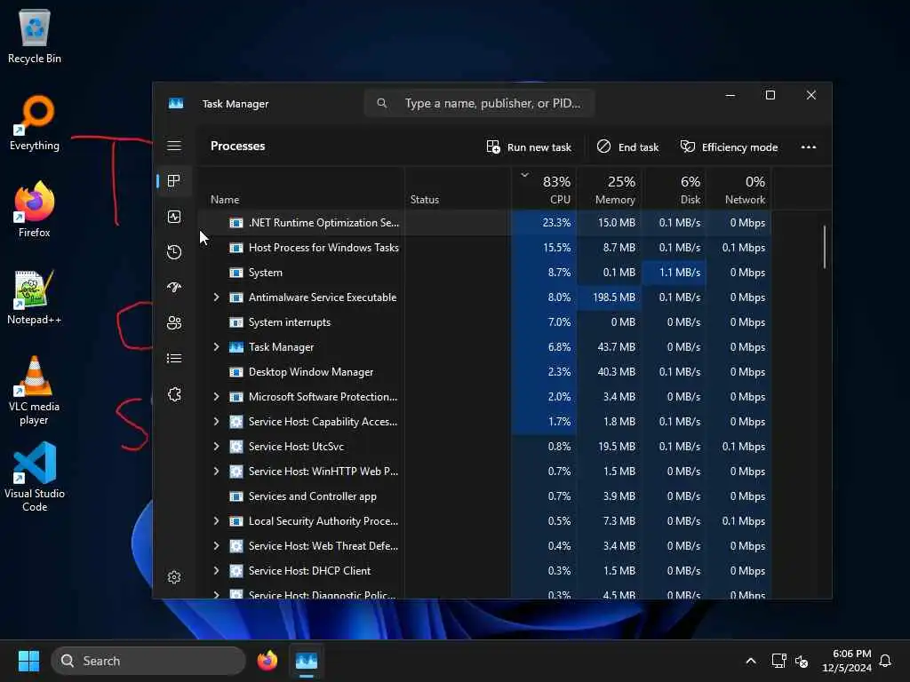Viewport: 910px width, 682px height.
Task: Expand Service Host: Capability Access row
Action: coord(216,422)
